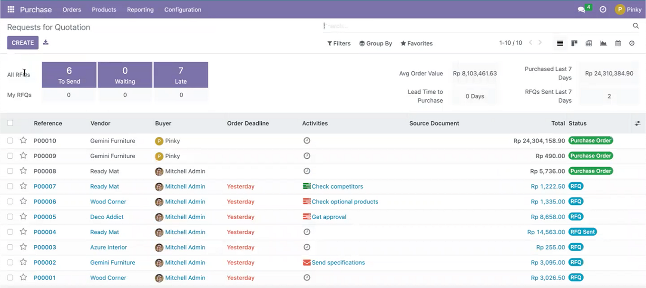Open the Activities clock in the top bar
The height and width of the screenshot is (288, 646).
[x=603, y=10]
